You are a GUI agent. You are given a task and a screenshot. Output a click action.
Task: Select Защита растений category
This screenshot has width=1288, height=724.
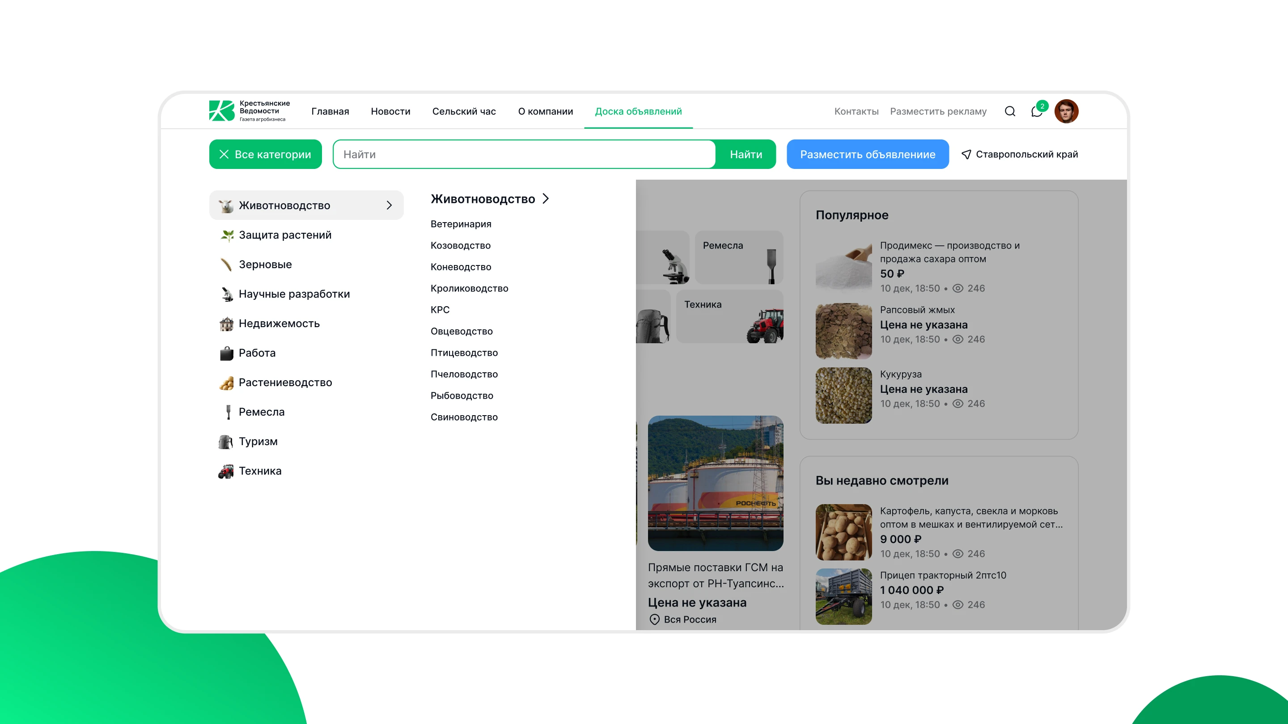(306, 235)
